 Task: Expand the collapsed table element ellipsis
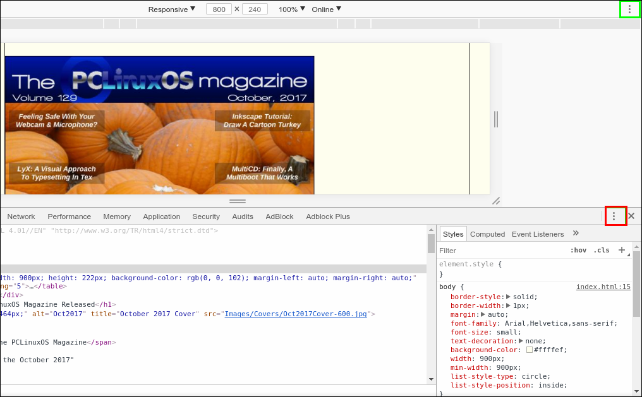31,286
